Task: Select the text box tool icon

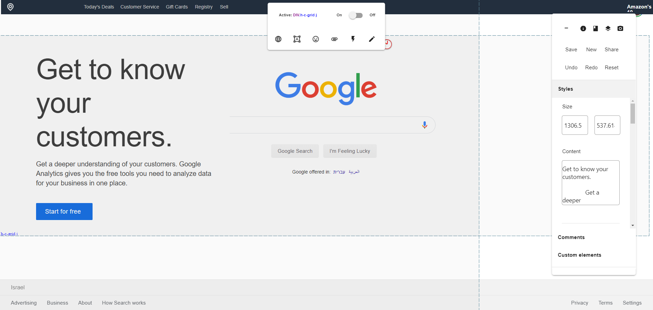Action: (x=297, y=39)
